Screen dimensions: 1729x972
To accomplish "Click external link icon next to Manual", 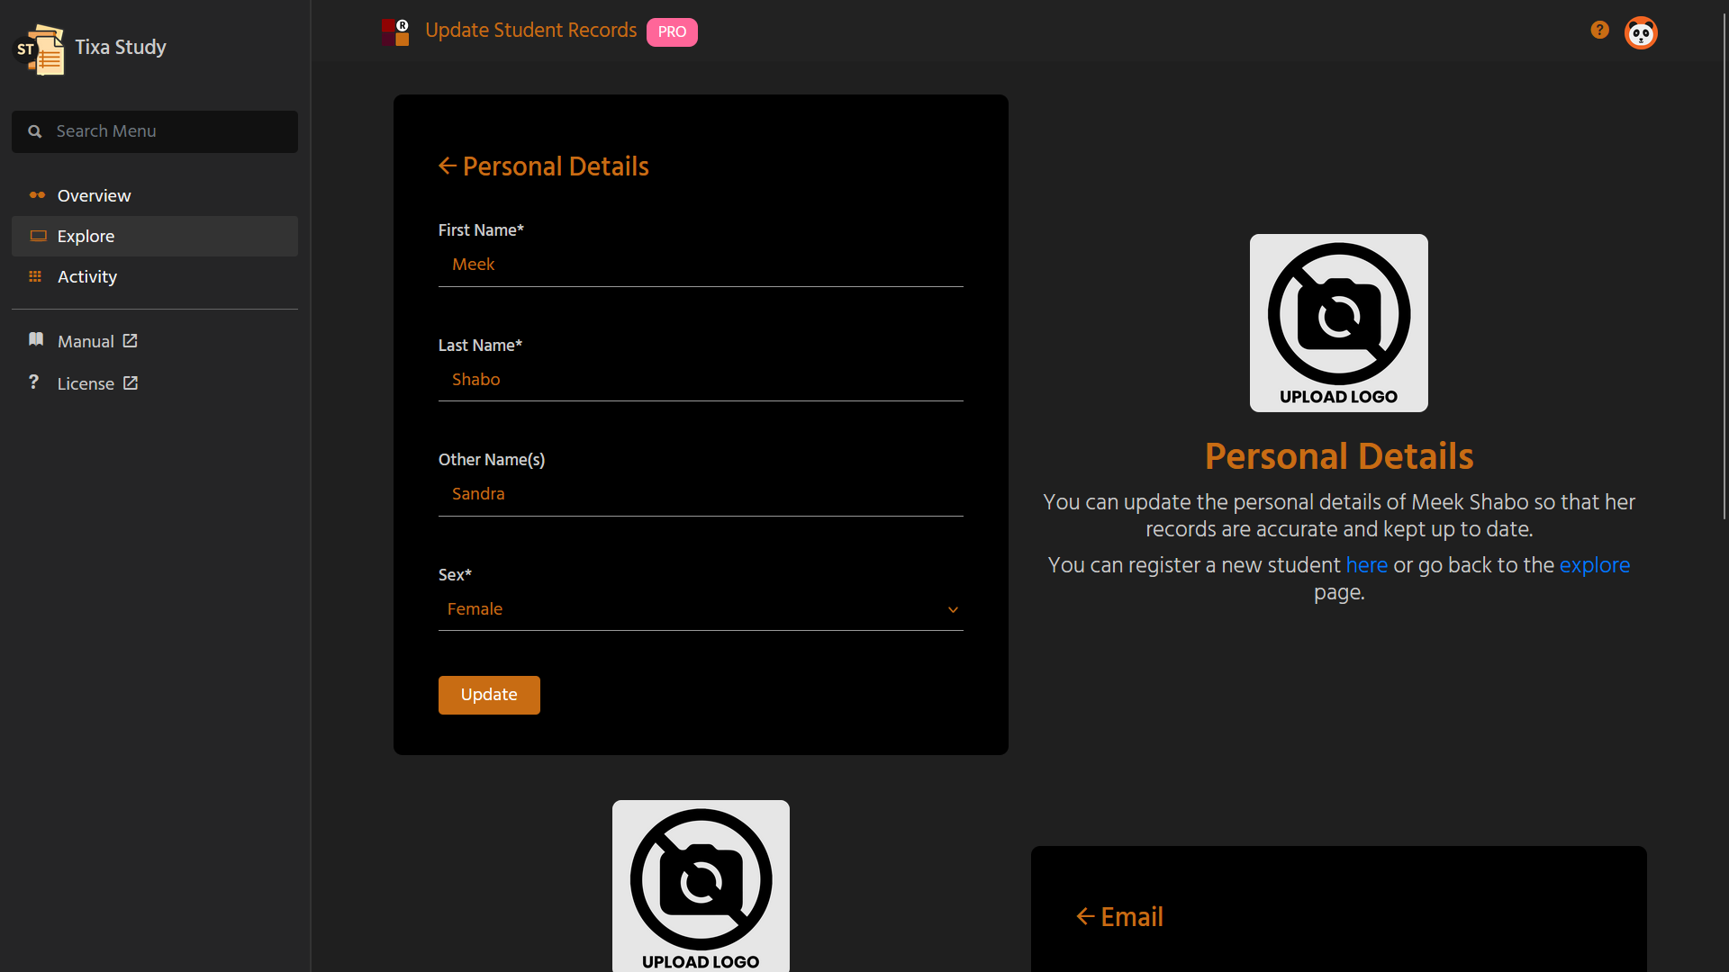I will pyautogui.click(x=131, y=341).
